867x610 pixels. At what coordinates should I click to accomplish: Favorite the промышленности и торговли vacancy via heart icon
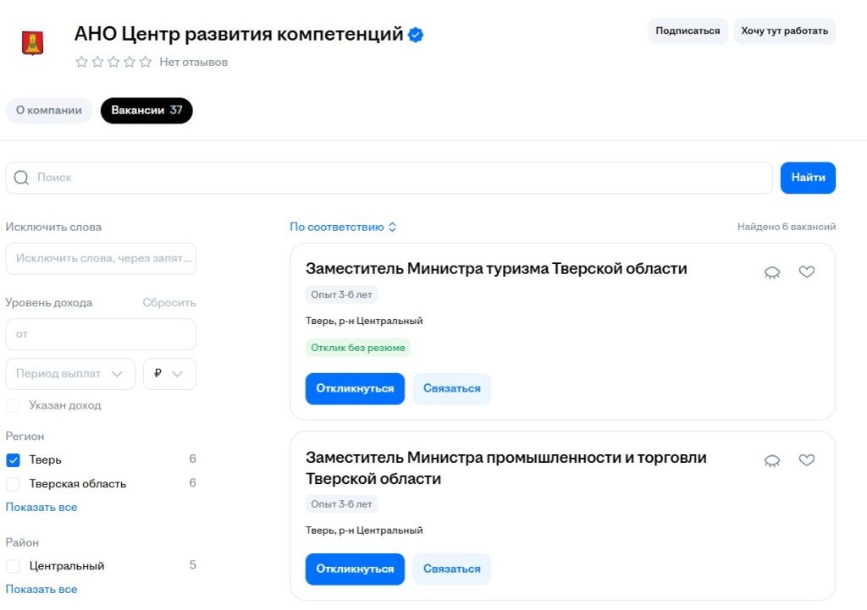(x=806, y=459)
